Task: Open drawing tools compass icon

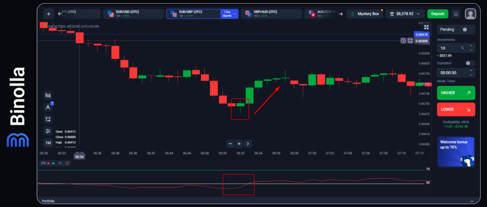Action: coord(48,107)
